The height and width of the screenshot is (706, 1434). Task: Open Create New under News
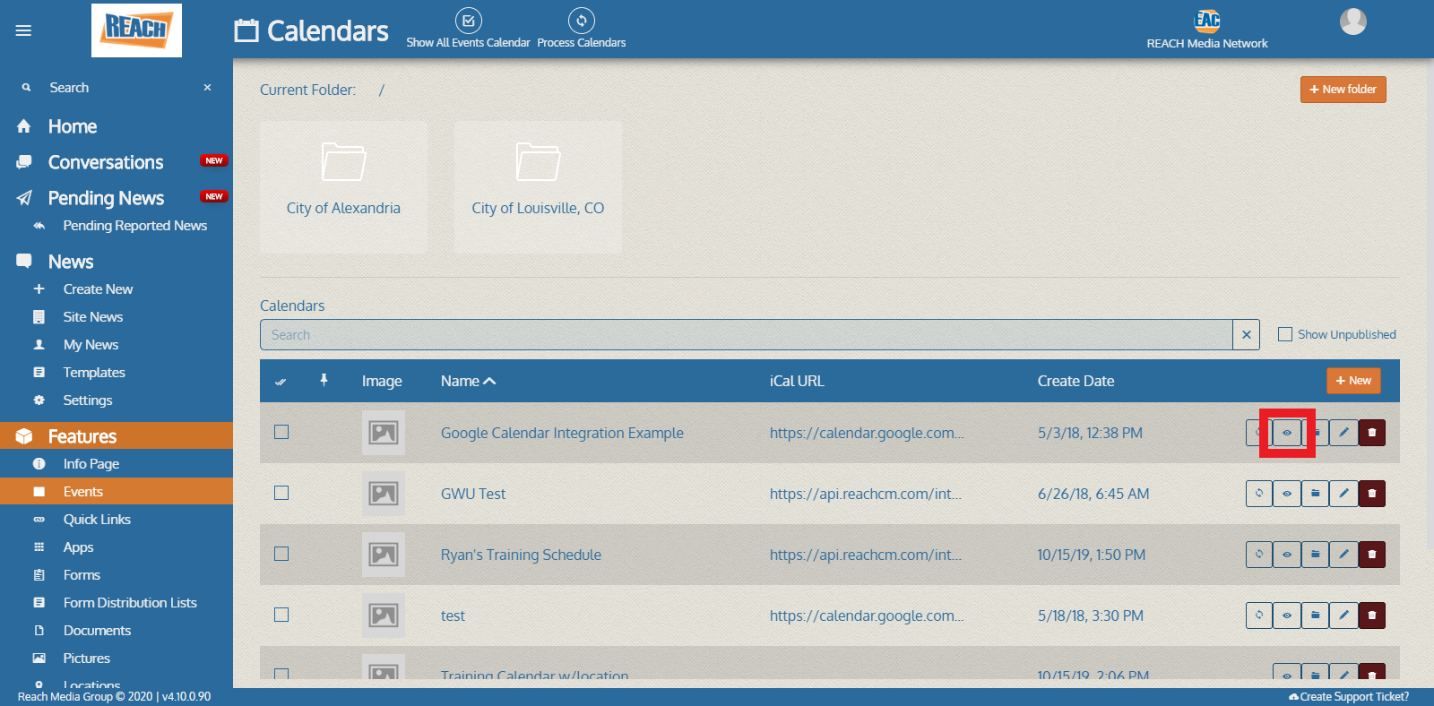point(98,289)
